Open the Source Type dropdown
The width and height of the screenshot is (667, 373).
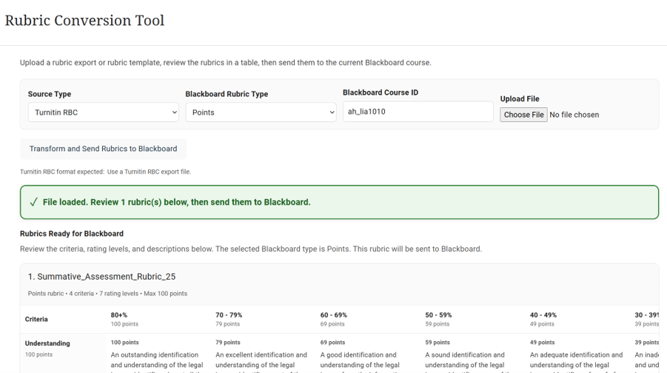[104, 112]
